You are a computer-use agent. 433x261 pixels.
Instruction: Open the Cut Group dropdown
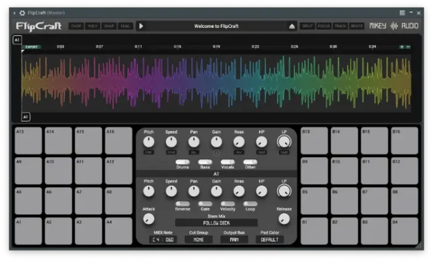199,239
